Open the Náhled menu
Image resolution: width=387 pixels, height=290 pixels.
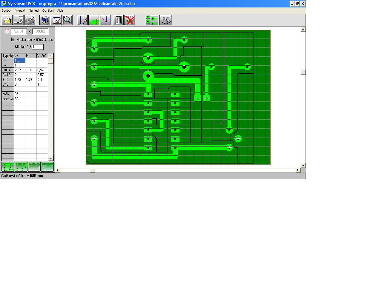33,10
